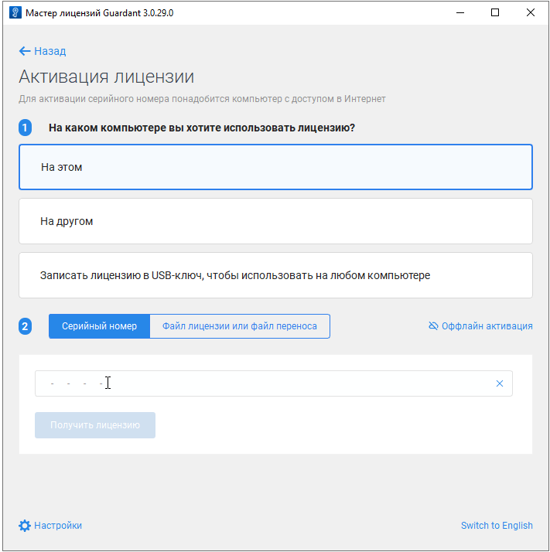
Task: Maximize the Guardant license wizard window
Action: click(495, 13)
